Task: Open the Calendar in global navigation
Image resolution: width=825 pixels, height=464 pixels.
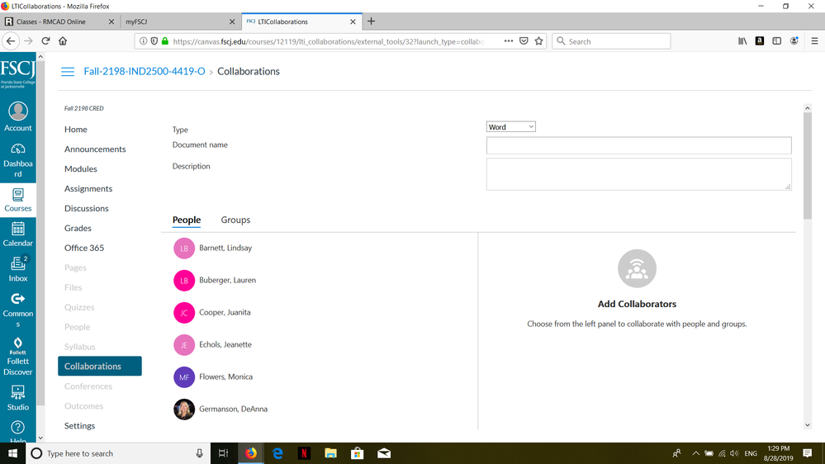Action: 17,234
